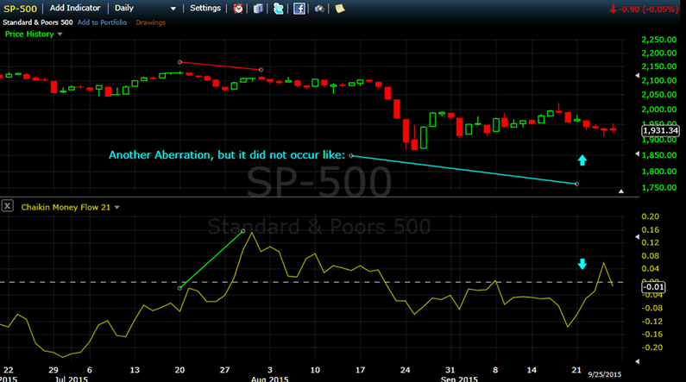Click the 2,000.00 price axis label

click(x=659, y=110)
